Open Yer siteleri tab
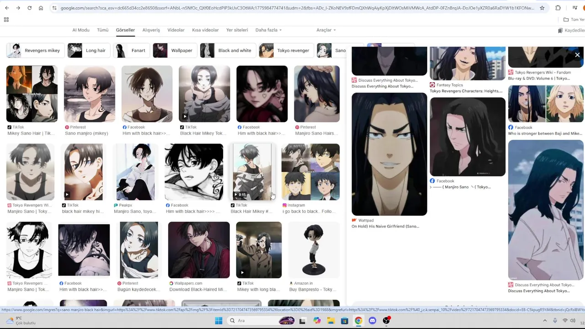This screenshot has height=329, width=585. coord(237,30)
